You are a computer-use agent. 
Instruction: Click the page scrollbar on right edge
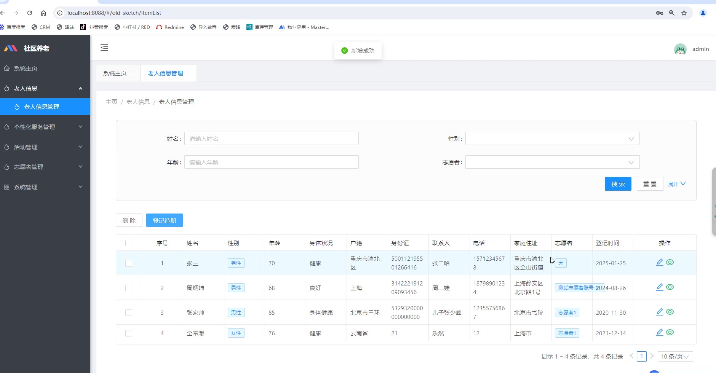click(714, 202)
